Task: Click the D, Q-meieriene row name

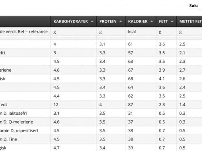Action: 17,122
